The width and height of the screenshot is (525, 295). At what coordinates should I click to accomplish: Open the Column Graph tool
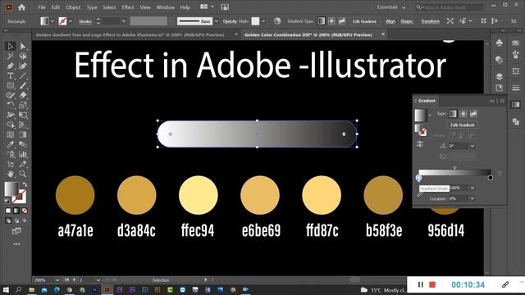23,154
